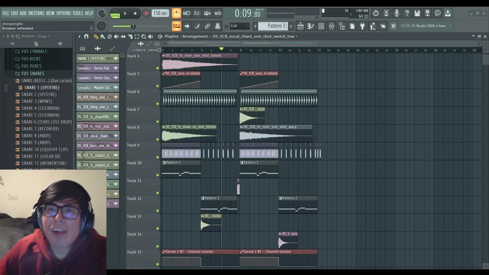
Task: Toggle link to controller icon
Action: click(207, 26)
